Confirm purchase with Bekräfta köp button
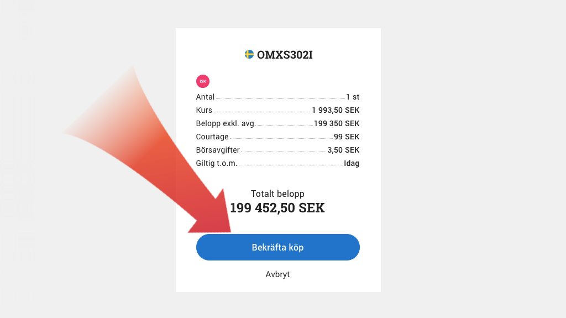This screenshot has height=318, width=566. 277,247
